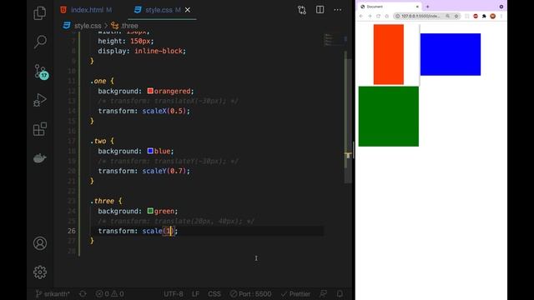Click the feedback icon in status bar
534x300 pixels.
[x=323, y=294]
